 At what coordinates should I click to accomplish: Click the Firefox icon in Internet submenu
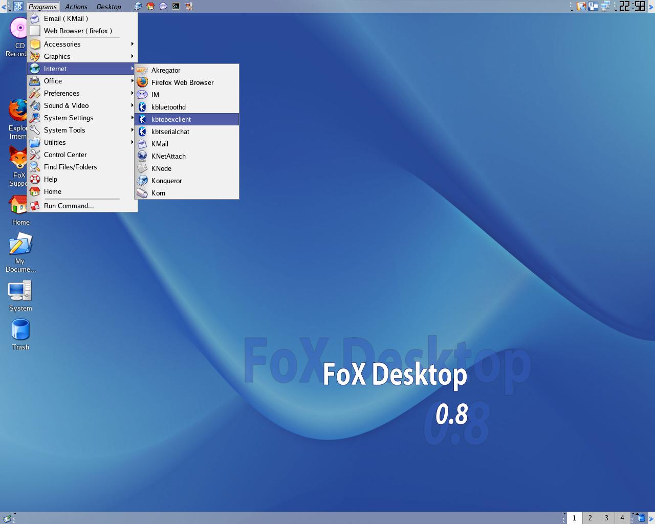pyautogui.click(x=142, y=82)
